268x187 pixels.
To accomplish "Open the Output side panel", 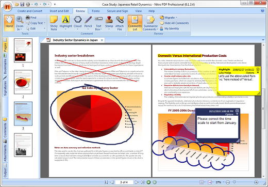I will point(5,170).
